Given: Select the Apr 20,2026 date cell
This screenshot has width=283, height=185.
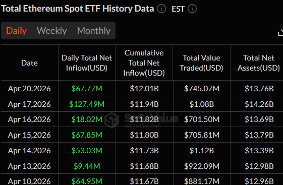Looking at the screenshot, I should click(x=29, y=89).
